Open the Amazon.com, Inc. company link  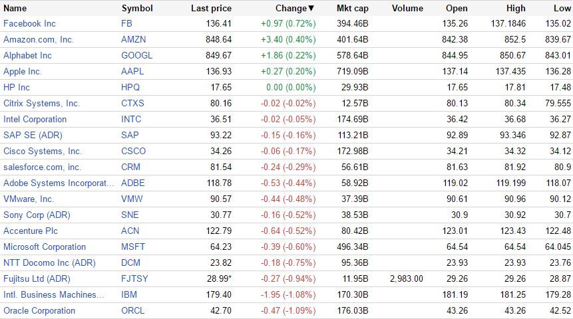39,39
